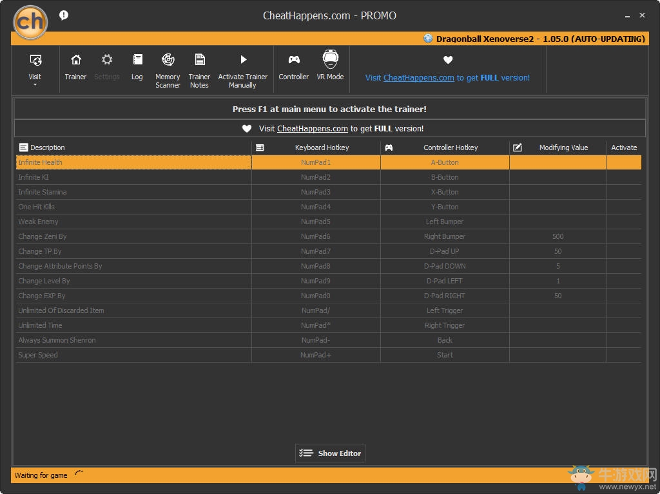Select Change Zeni By row
The image size is (660, 494).
(x=328, y=236)
